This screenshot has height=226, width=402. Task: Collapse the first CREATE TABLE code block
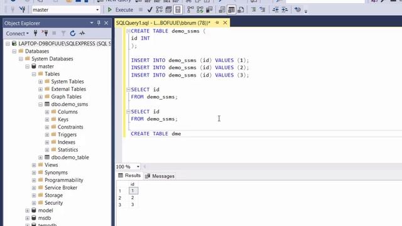tap(128, 31)
